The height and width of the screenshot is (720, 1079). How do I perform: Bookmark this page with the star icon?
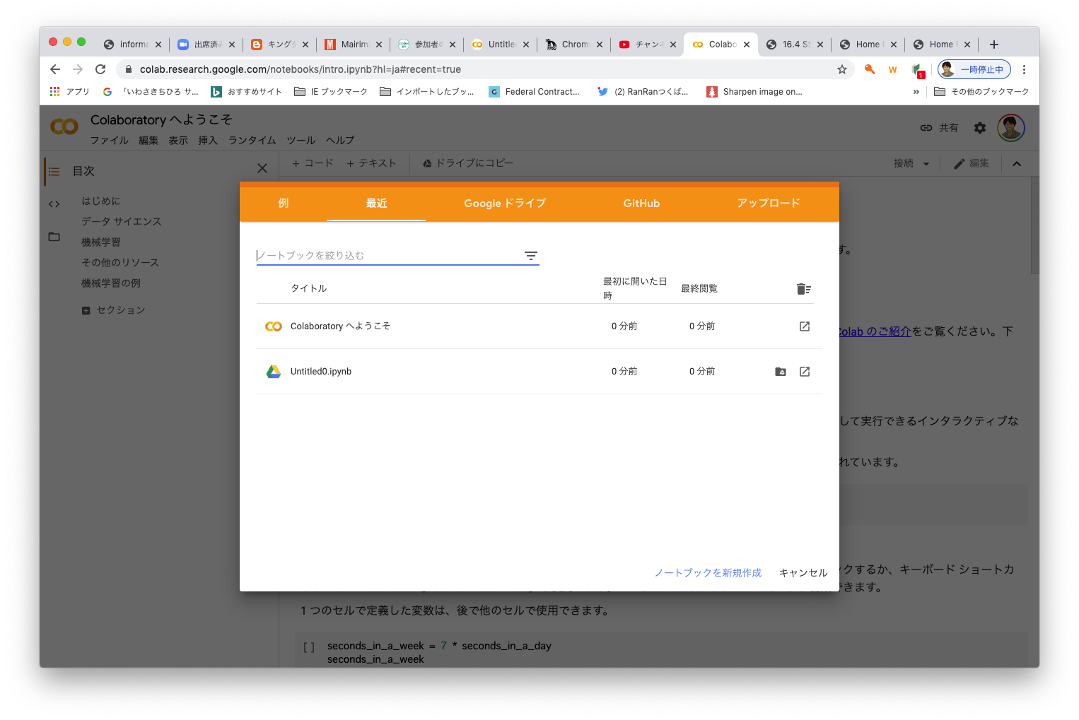pyautogui.click(x=842, y=69)
